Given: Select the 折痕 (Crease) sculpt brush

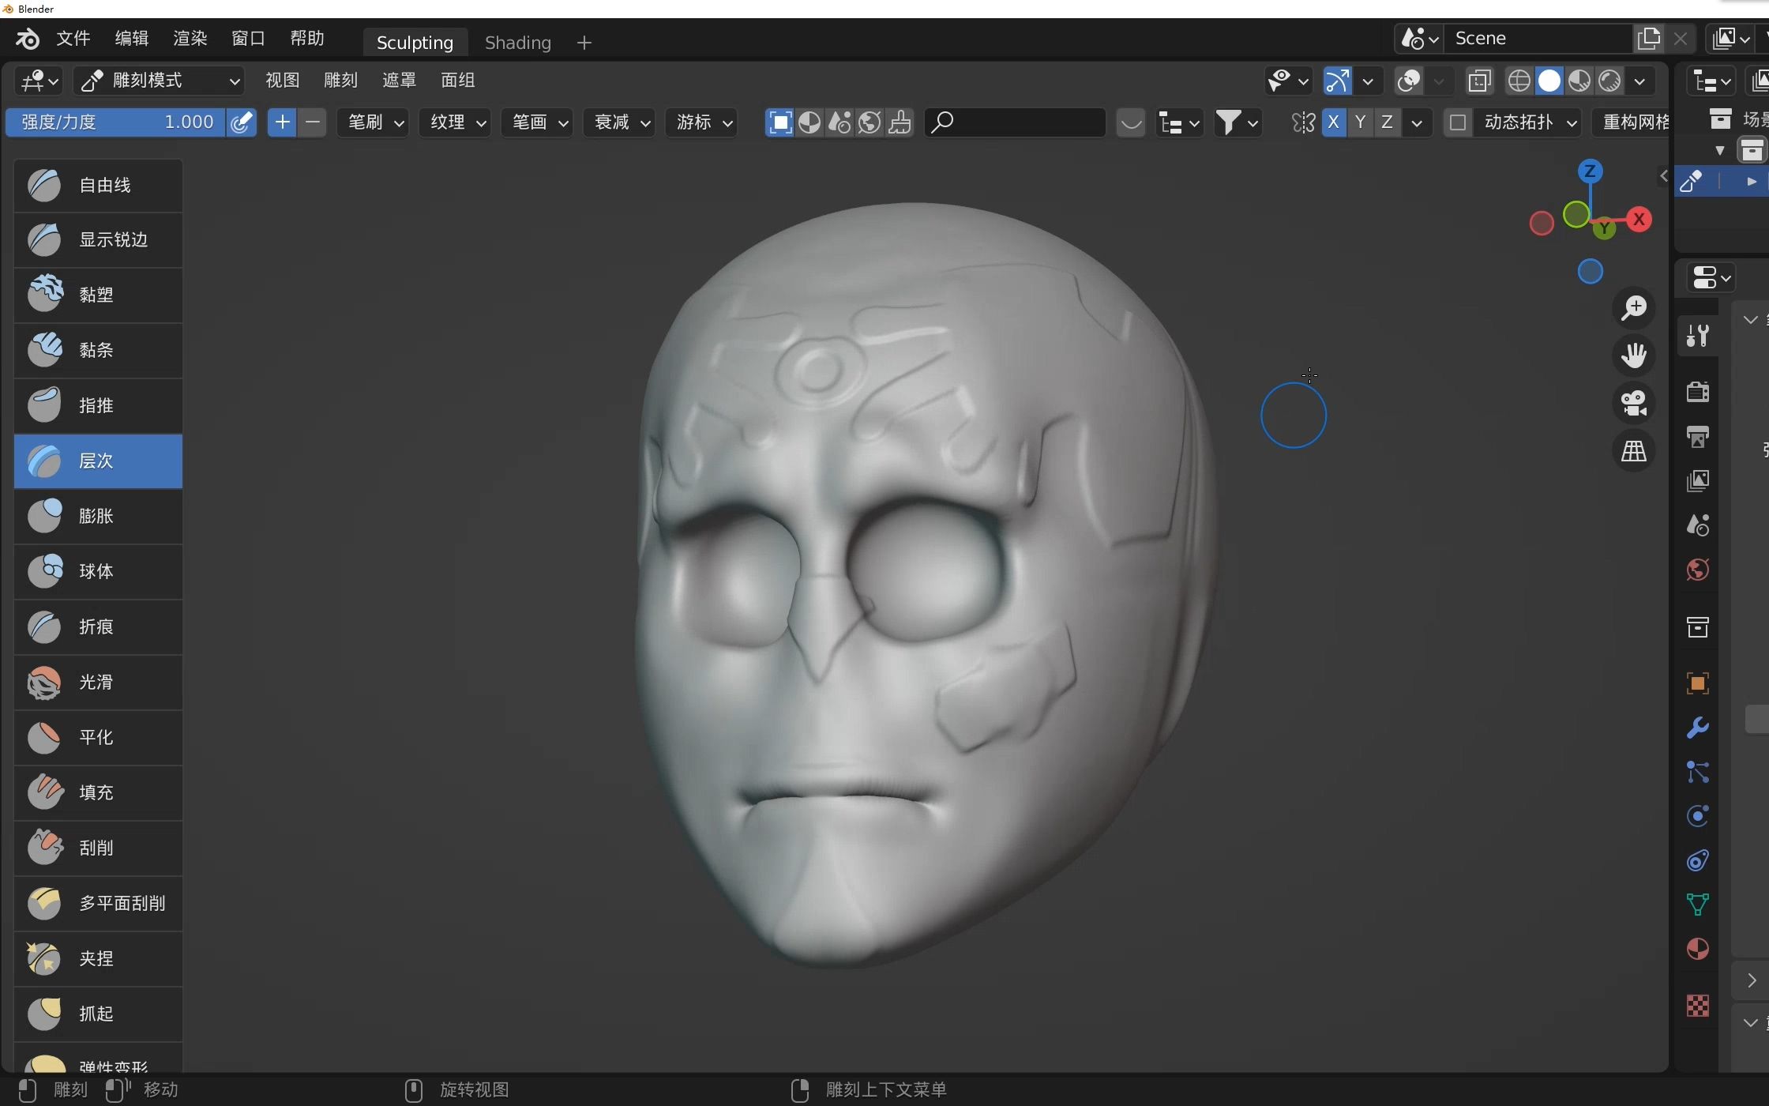Looking at the screenshot, I should pyautogui.click(x=94, y=626).
